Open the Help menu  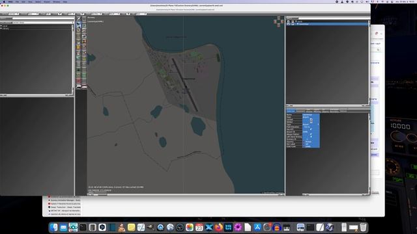(x=65, y=1)
